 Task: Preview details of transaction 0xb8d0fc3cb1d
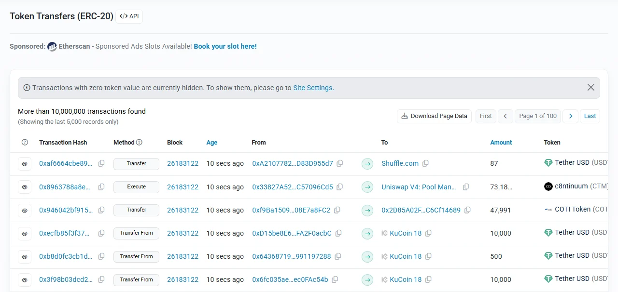(x=25, y=256)
